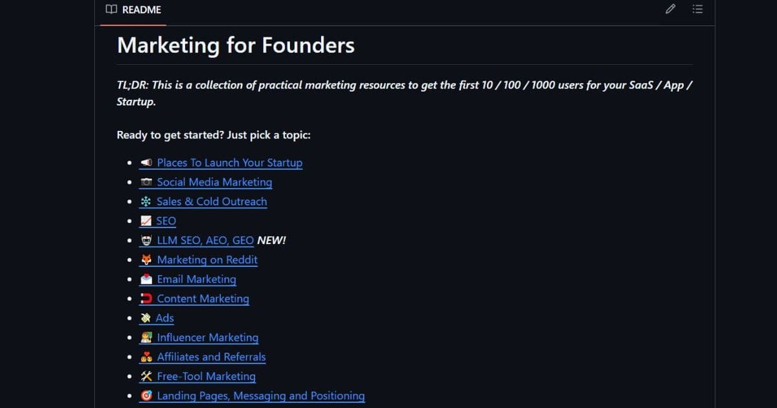Image resolution: width=777 pixels, height=408 pixels.
Task: Click the robot emoji beside LLM SEO
Action: [x=146, y=240]
